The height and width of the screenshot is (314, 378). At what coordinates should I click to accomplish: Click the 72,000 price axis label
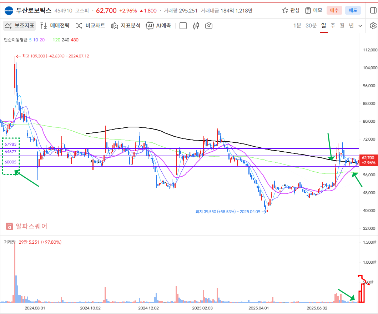coord(369,139)
